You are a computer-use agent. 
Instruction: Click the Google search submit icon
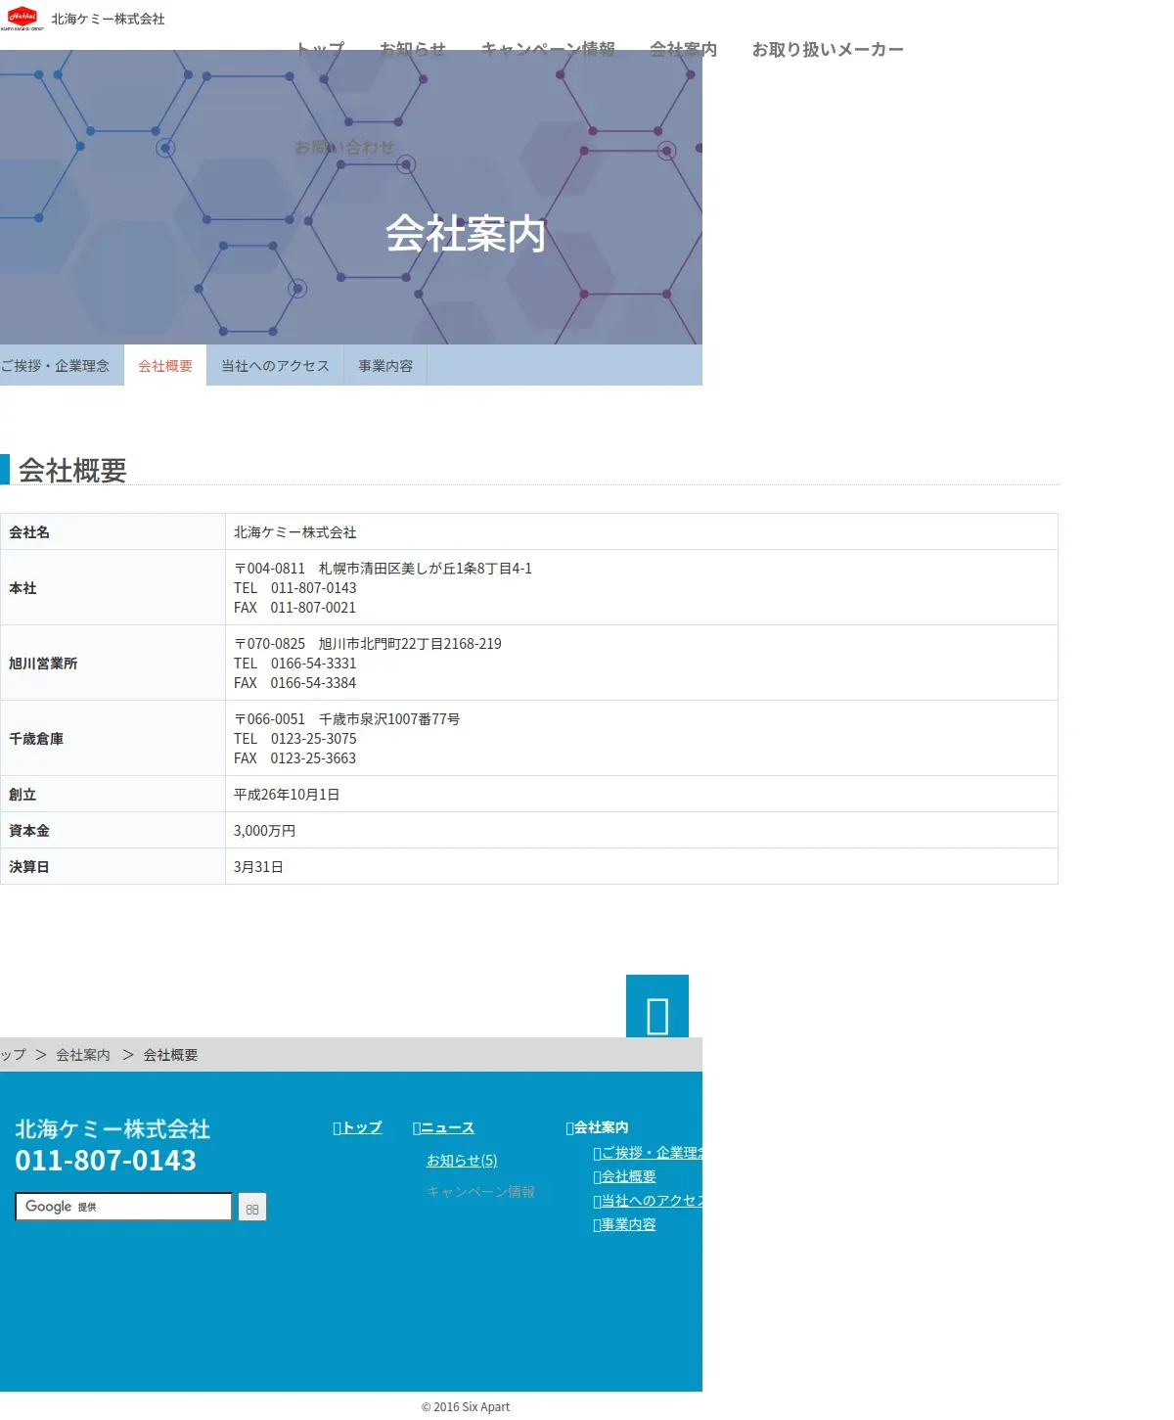pyautogui.click(x=252, y=1208)
